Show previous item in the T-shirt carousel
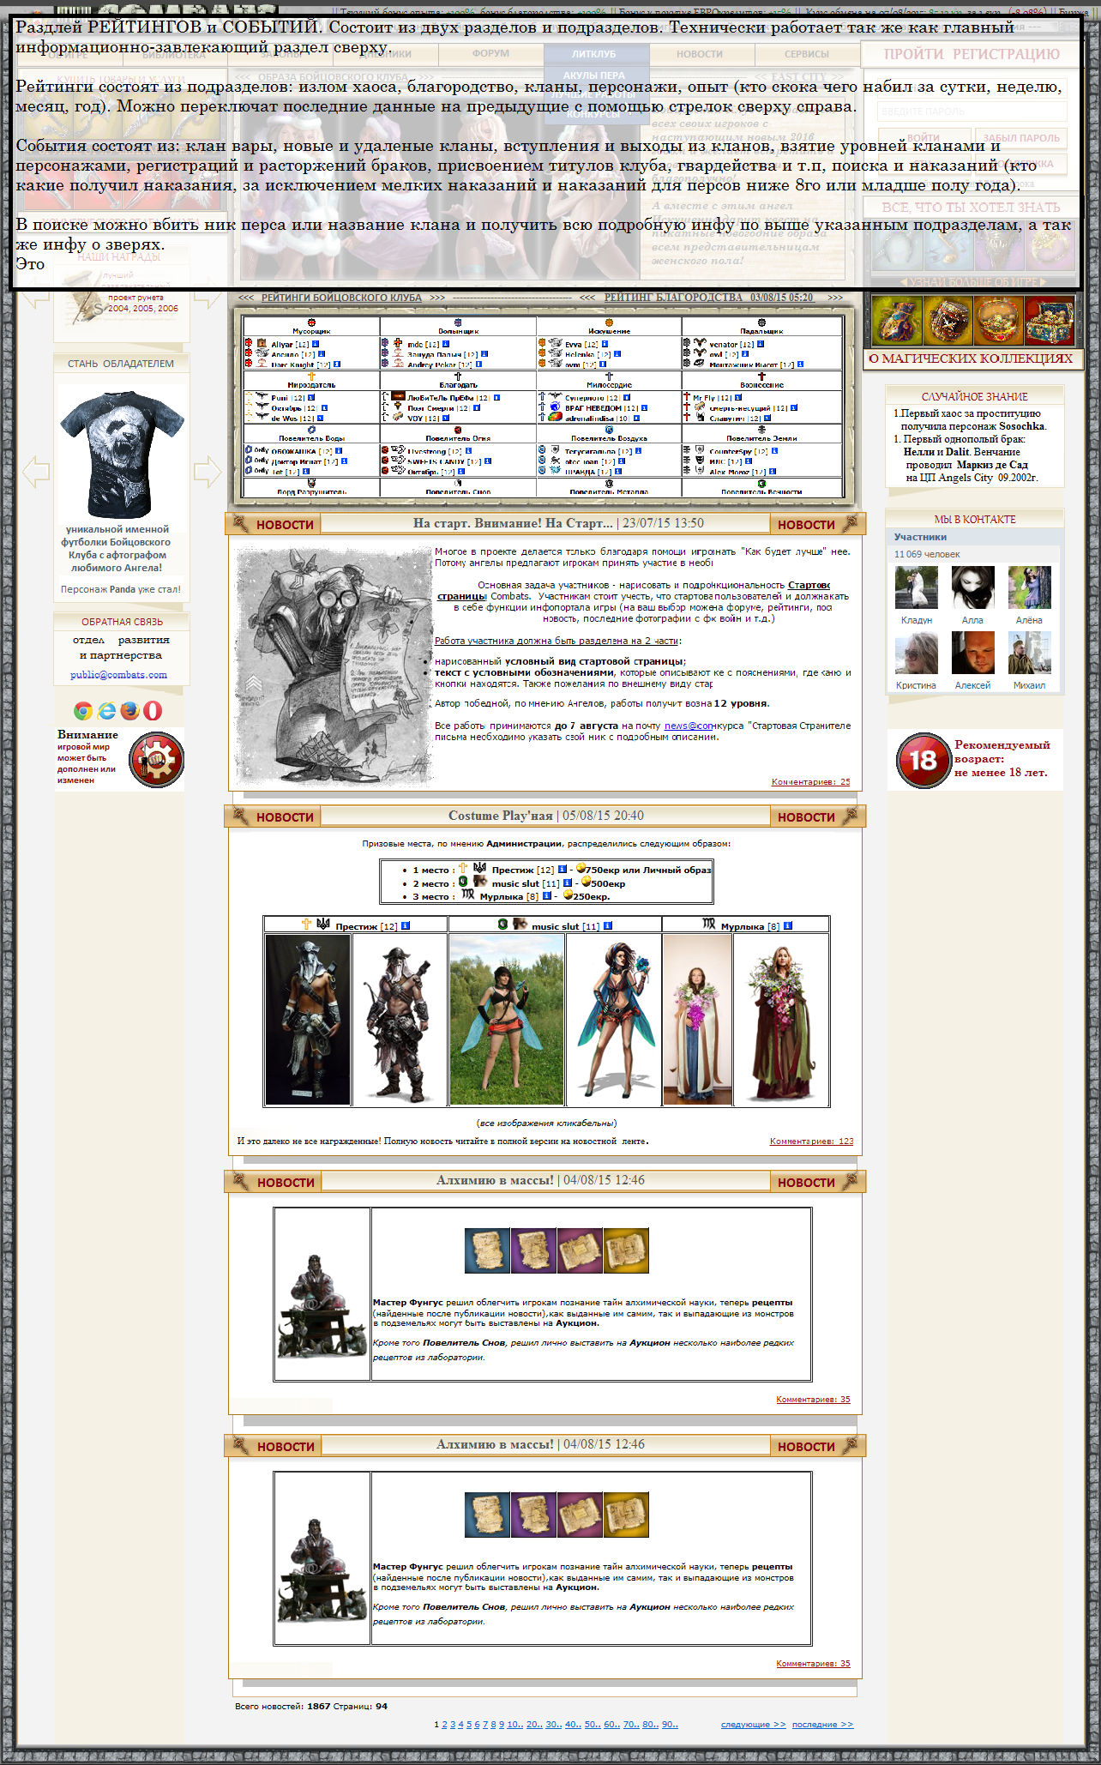1101x1765 pixels. point(35,472)
